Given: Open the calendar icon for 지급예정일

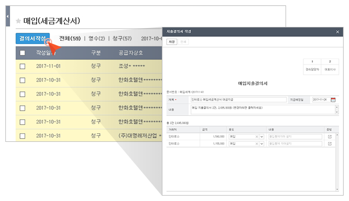Looking at the screenshot, I should click(333, 100).
